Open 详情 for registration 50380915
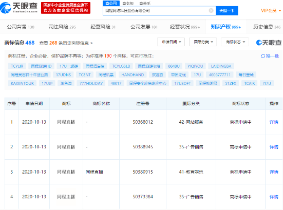This screenshot has height=210, width=283. (274, 172)
